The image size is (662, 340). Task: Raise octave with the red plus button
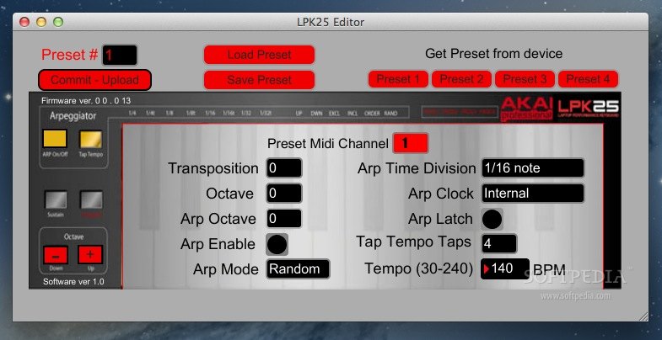point(90,254)
